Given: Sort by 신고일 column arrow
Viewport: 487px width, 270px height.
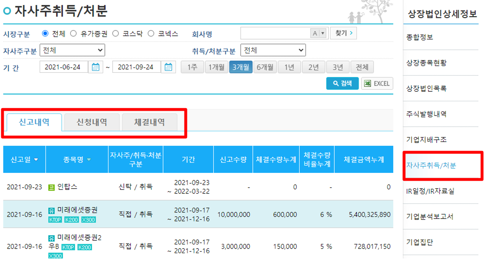Looking at the screenshot, I should [x=36, y=160].
